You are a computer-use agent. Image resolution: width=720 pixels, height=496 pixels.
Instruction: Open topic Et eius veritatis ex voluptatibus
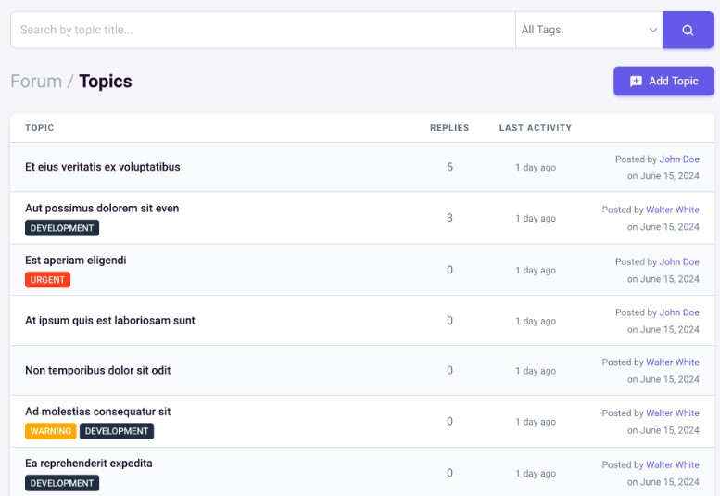tap(103, 167)
